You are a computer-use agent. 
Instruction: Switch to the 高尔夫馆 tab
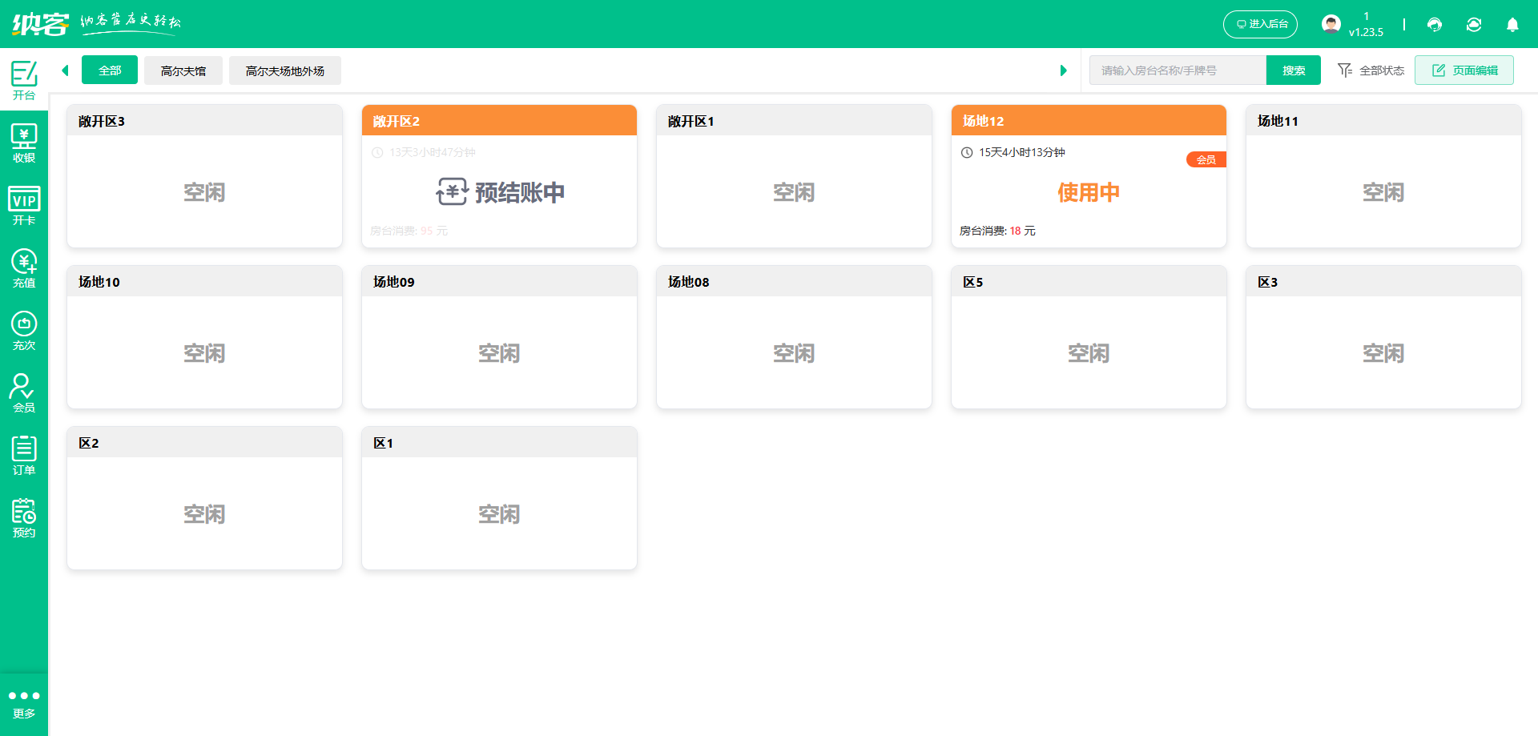click(x=183, y=70)
